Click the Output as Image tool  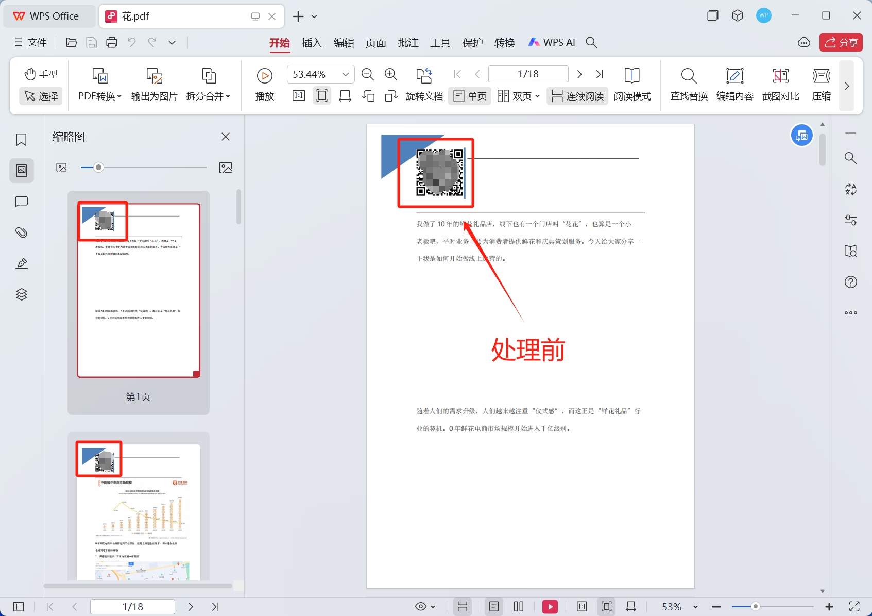pos(154,85)
